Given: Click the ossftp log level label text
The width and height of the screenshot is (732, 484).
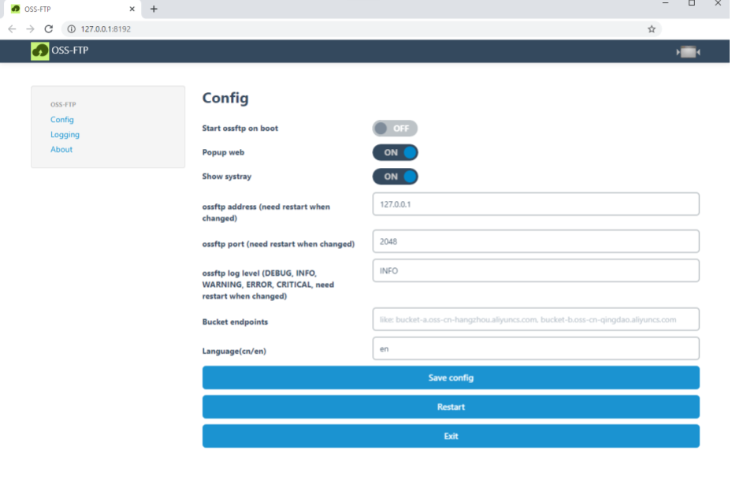Looking at the screenshot, I should (x=268, y=285).
